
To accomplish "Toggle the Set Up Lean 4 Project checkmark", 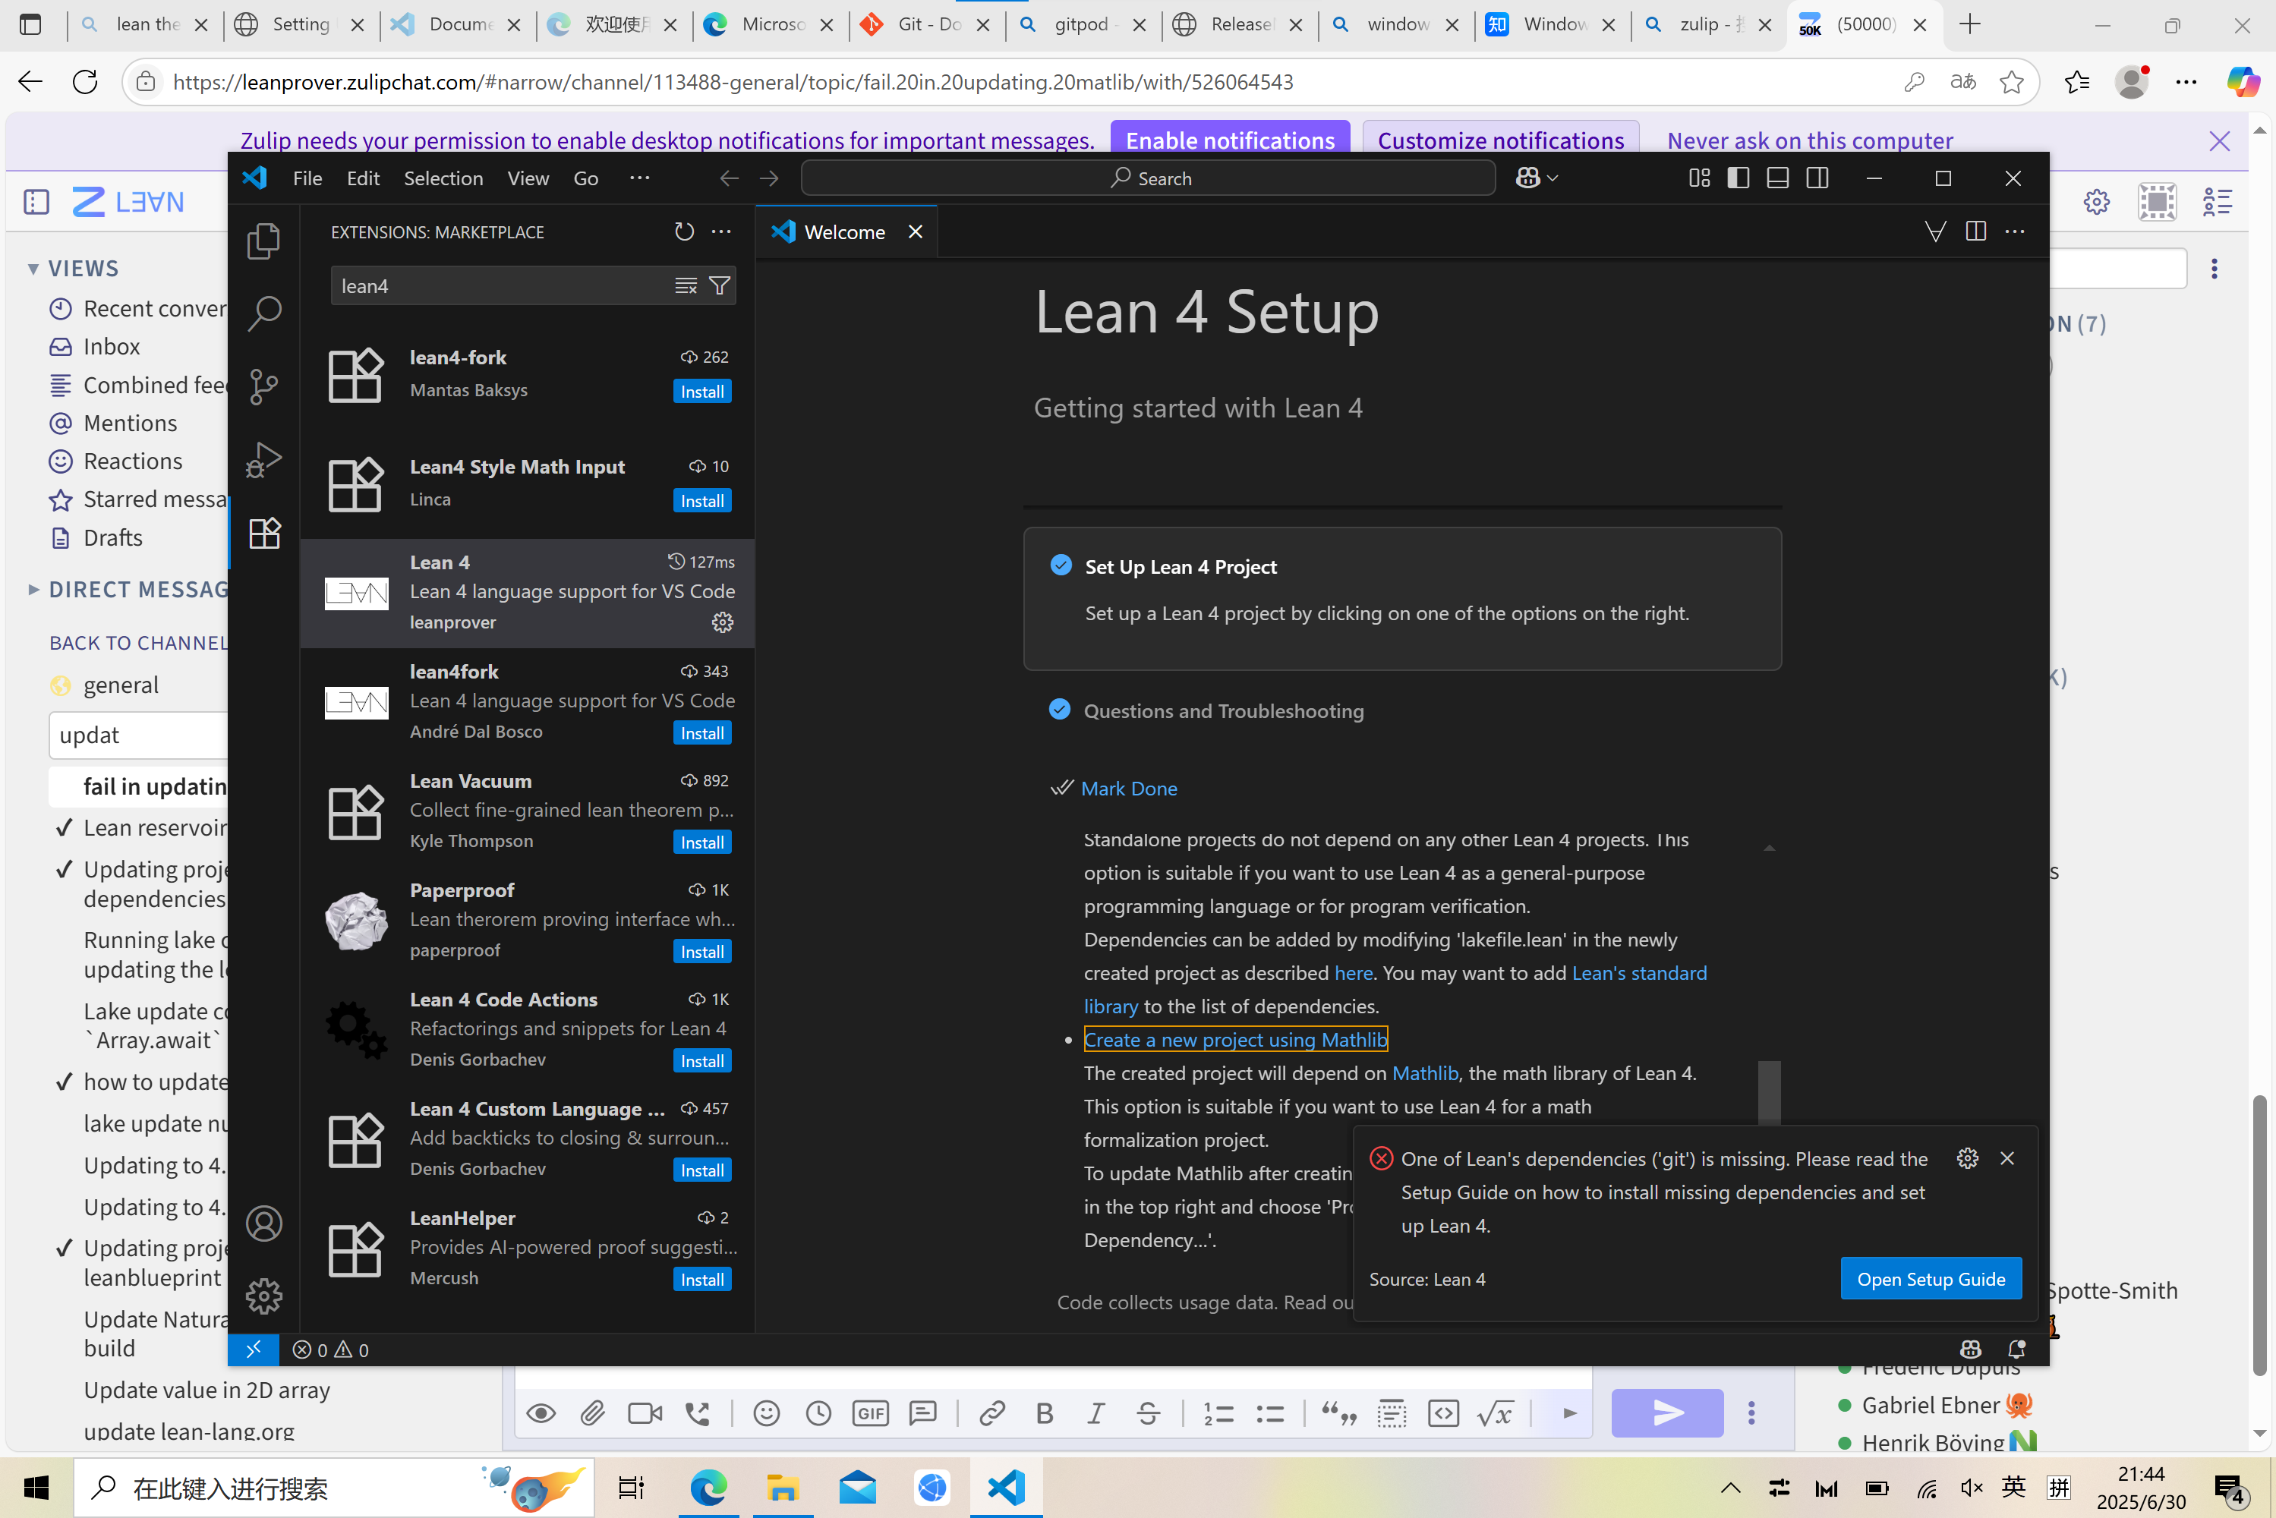I will tap(1061, 565).
